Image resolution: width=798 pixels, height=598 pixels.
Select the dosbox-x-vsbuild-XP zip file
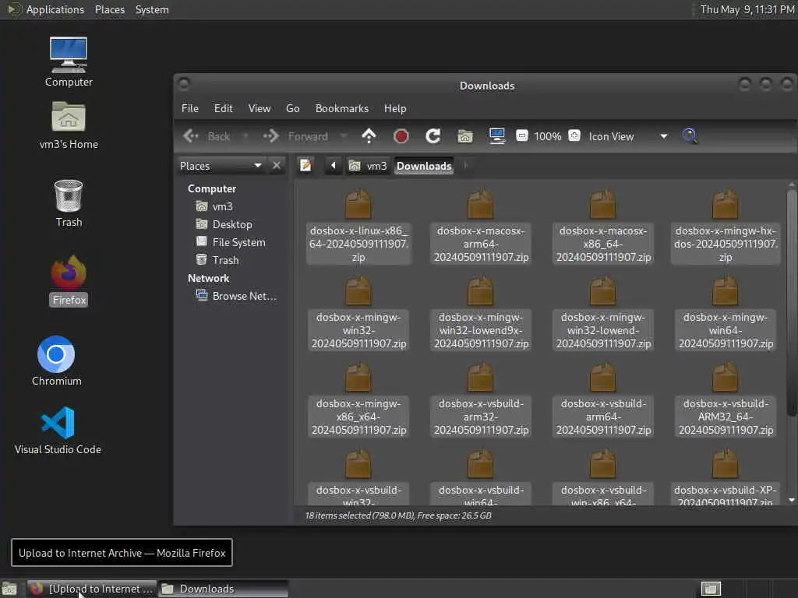tap(726, 477)
